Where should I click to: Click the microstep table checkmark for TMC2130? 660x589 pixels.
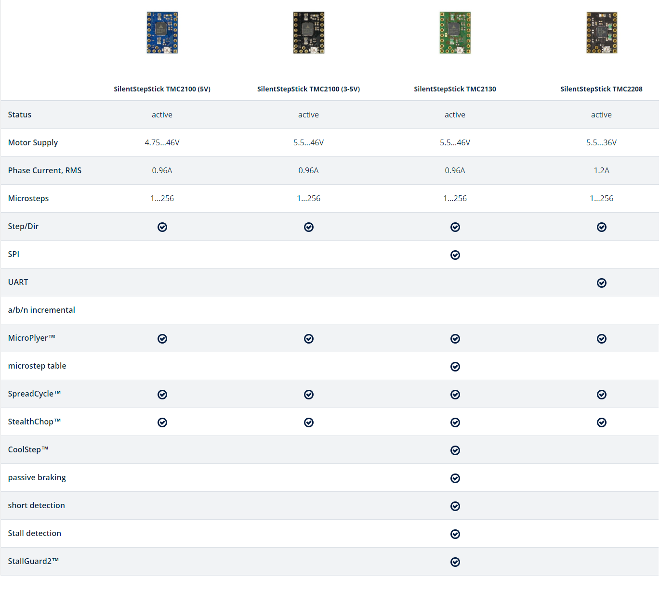[455, 366]
